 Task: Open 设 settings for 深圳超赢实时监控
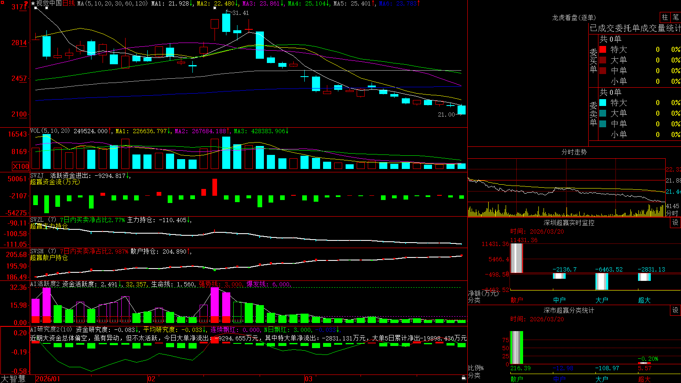coord(675,223)
